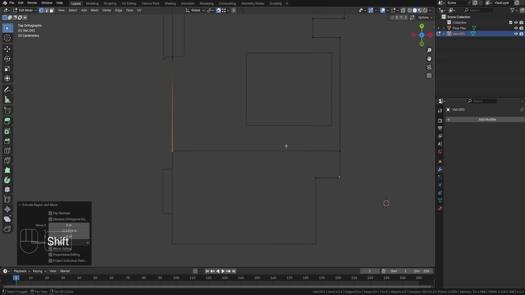Select the Shear tool
This screenshot has height=295, width=525.
coord(7,219)
